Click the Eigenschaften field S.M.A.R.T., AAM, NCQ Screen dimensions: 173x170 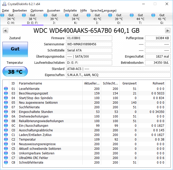pyautogui.click(x=118, y=75)
